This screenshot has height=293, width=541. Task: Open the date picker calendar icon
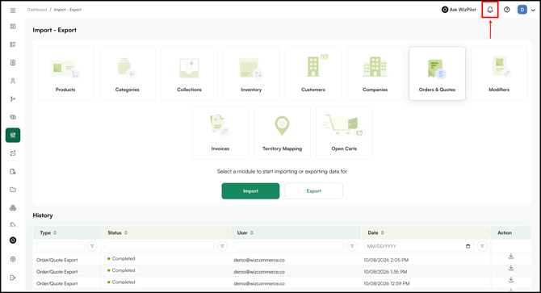click(468, 246)
